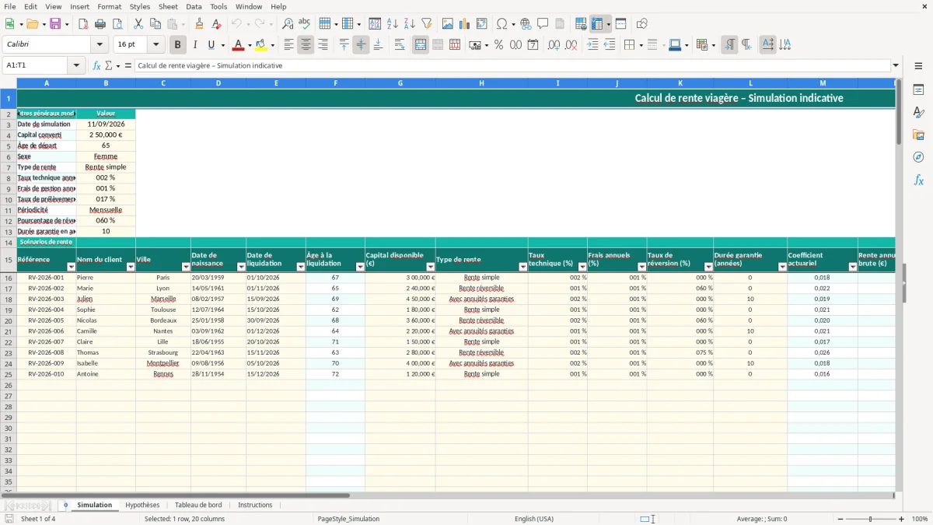Insert a special character (Omega)
This screenshot has width=933, height=525.
click(x=501, y=24)
